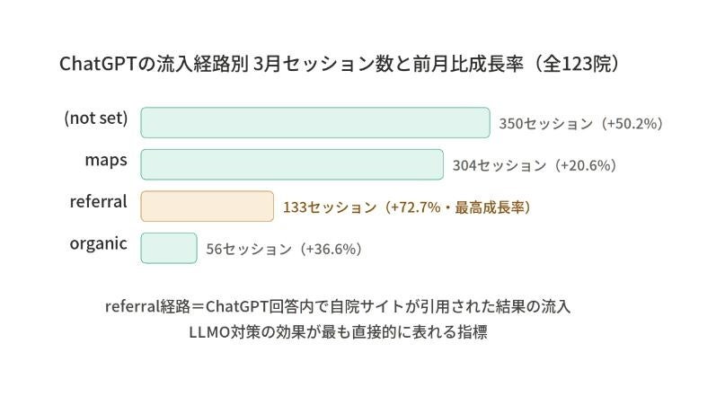The image size is (725, 405).
Task: Click the referral経路 explanation footnote line
Action: pyautogui.click(x=338, y=306)
